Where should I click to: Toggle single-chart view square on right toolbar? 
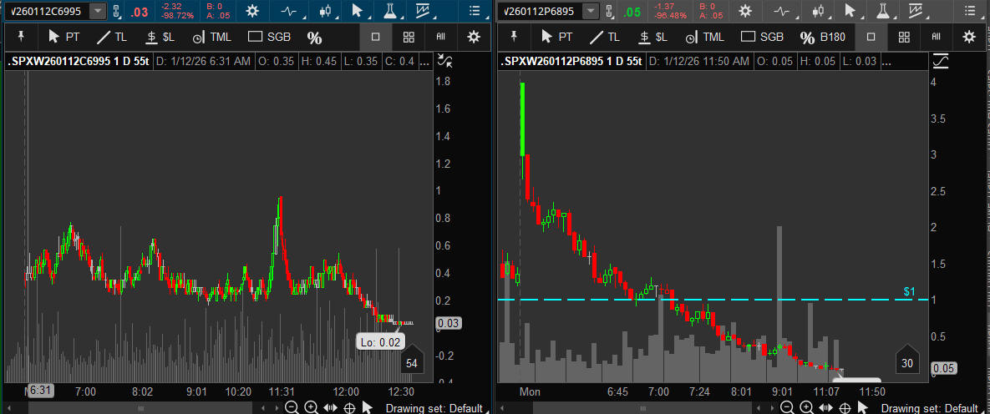pos(871,38)
